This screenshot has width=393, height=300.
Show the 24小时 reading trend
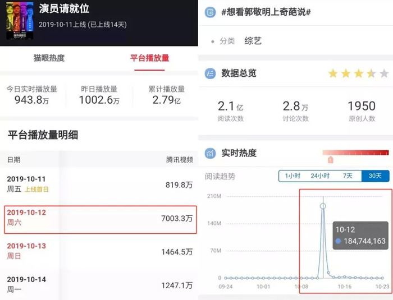pos(320,176)
